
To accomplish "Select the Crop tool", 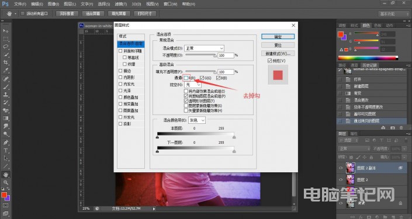I will (5, 62).
